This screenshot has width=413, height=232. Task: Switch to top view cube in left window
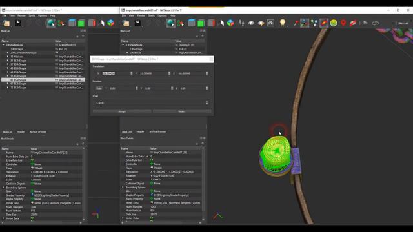coord(72,23)
